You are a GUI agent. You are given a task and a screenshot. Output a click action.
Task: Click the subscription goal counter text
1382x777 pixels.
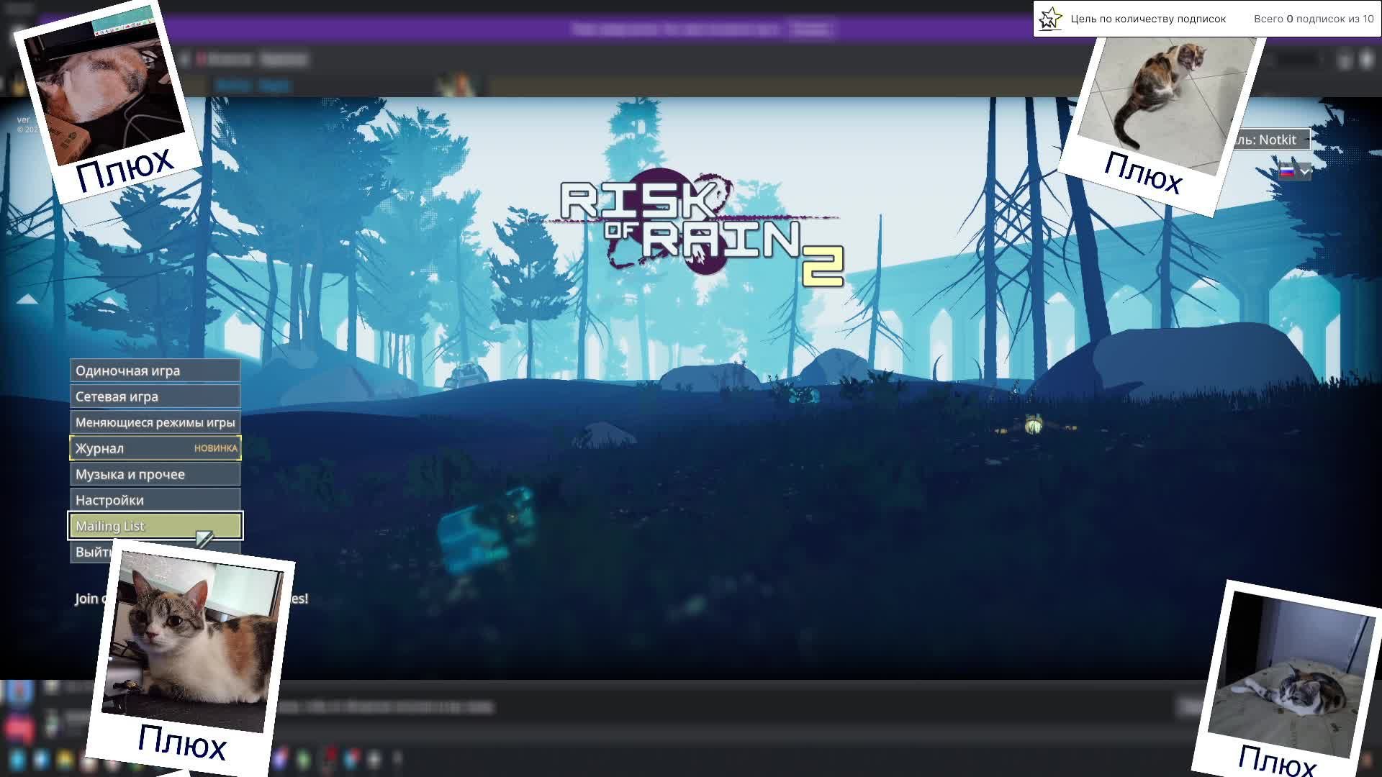[1313, 19]
